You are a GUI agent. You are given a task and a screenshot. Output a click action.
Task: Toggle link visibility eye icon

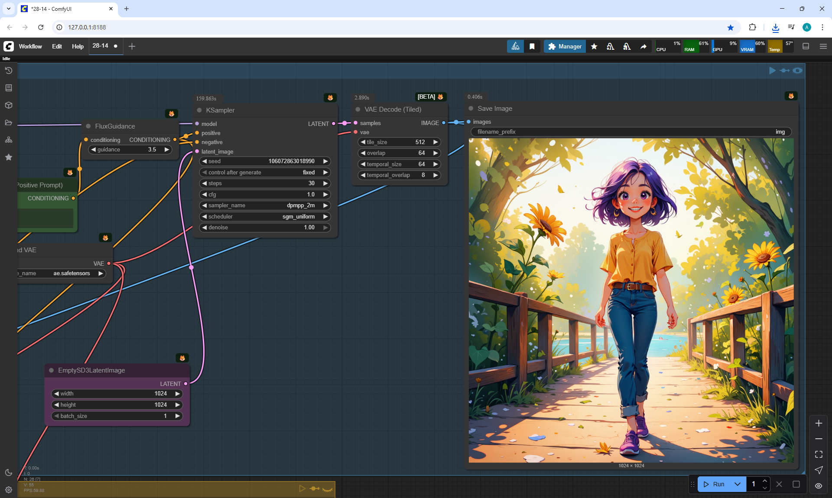tap(819, 485)
